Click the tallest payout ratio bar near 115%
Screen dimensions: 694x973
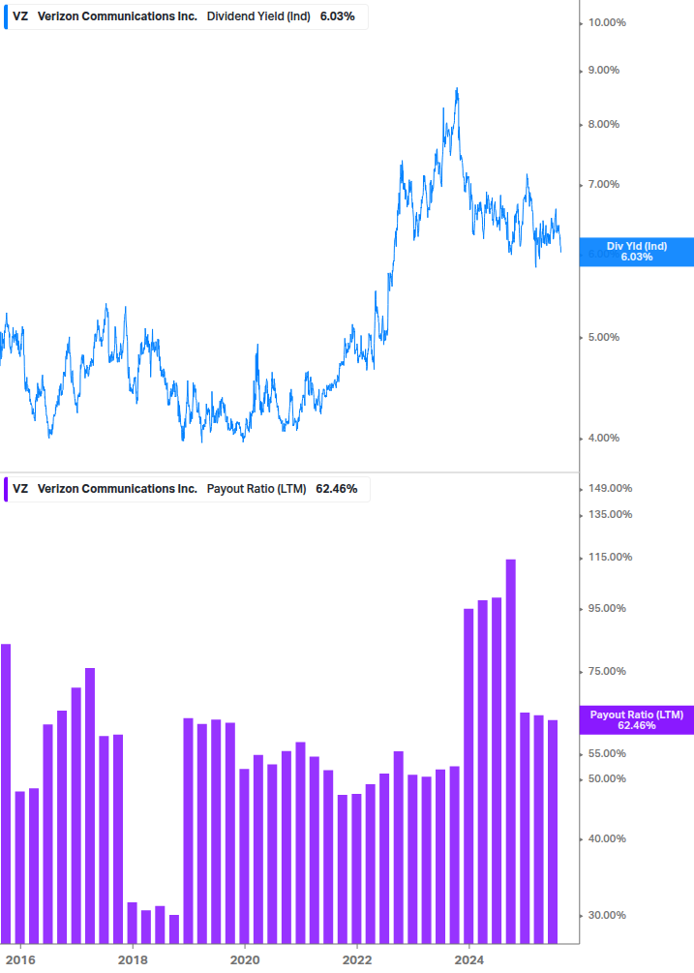pyautogui.click(x=511, y=751)
